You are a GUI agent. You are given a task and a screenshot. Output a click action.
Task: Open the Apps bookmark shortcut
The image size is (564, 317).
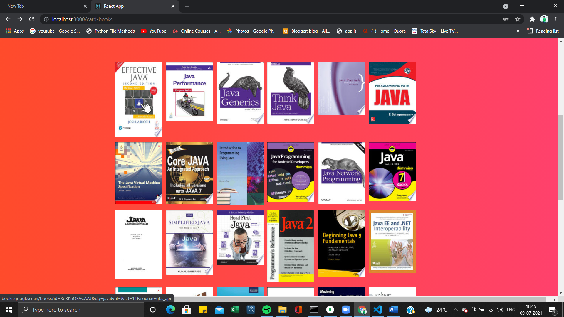click(15, 31)
